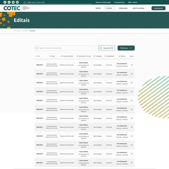
Task: Click the COTEC logo
Action: 16,8
